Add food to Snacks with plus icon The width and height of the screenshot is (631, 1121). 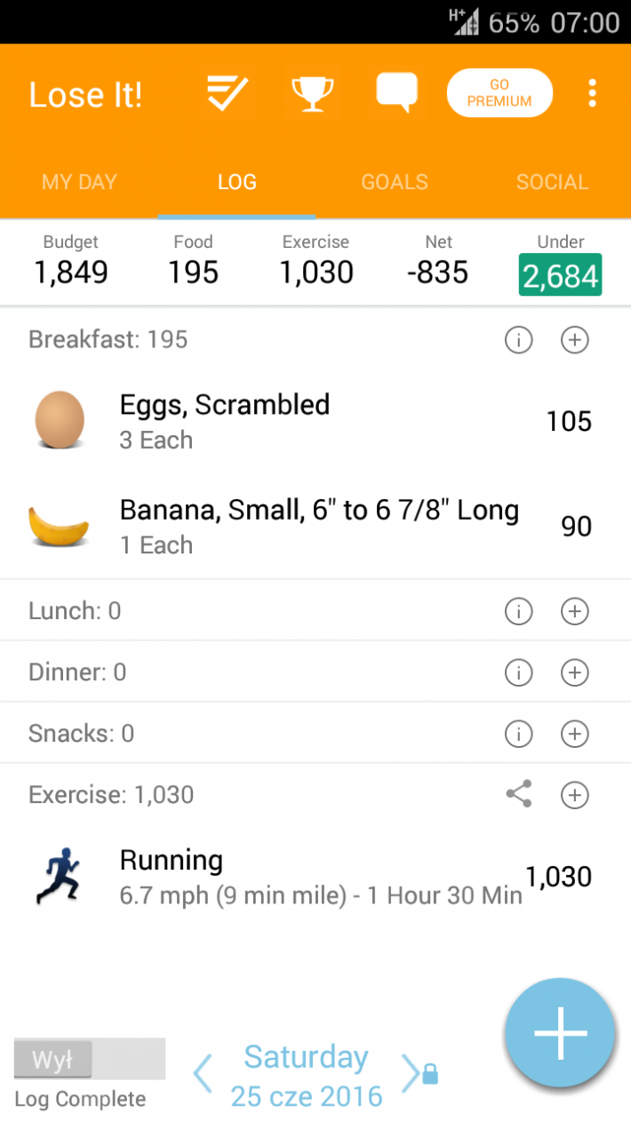click(575, 734)
